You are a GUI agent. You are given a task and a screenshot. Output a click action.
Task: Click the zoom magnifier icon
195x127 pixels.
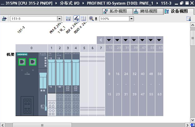91,19
